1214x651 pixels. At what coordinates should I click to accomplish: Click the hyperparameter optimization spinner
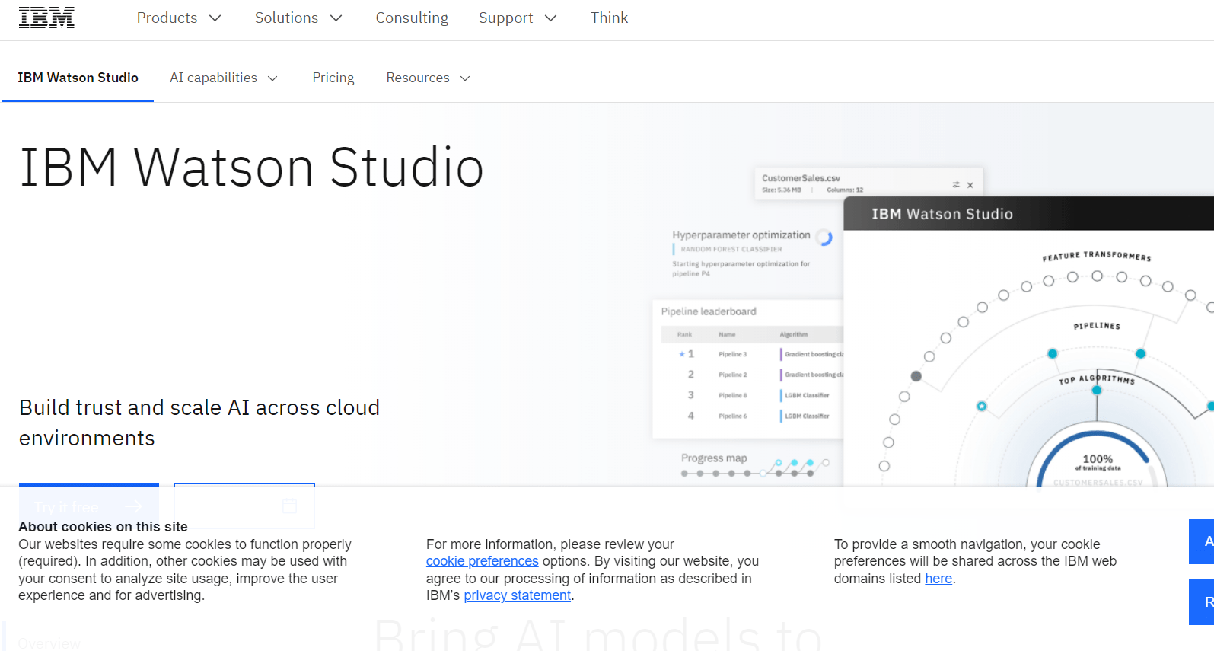824,237
